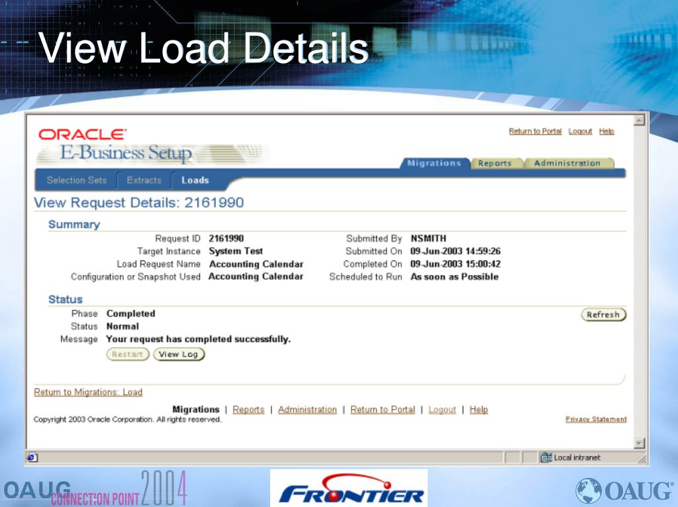
Task: Click the Request ID value 2161990
Action: click(x=226, y=239)
